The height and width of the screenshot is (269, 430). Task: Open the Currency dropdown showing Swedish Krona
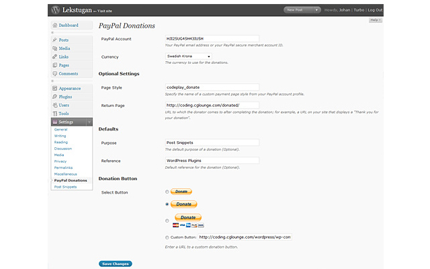[189, 56]
